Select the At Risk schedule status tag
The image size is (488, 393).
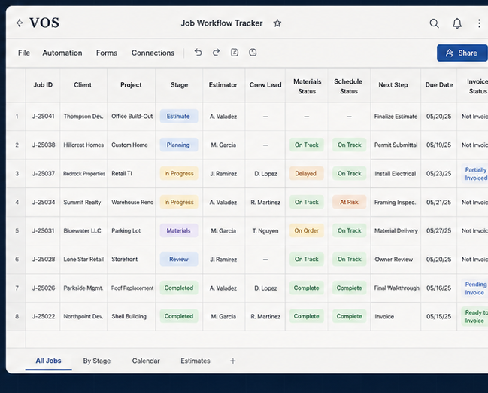[x=349, y=202]
